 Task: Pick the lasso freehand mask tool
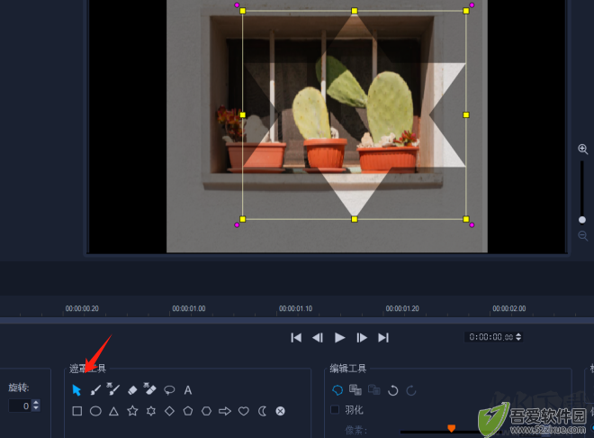click(x=169, y=390)
